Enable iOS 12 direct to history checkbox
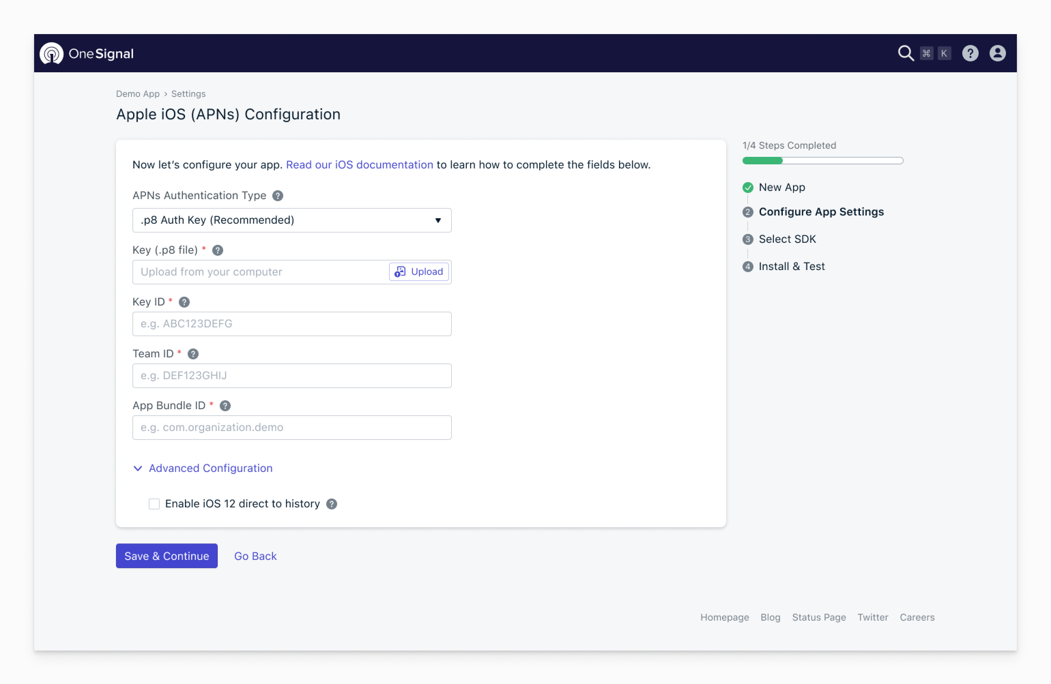Viewport: 1051px width, 684px height. click(154, 504)
